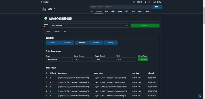Click the home icon in navigation
This screenshot has height=99, width=205.
(x=92, y=11)
